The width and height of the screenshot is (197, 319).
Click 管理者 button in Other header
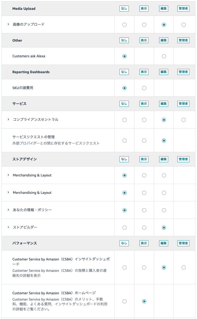pos(183,40)
